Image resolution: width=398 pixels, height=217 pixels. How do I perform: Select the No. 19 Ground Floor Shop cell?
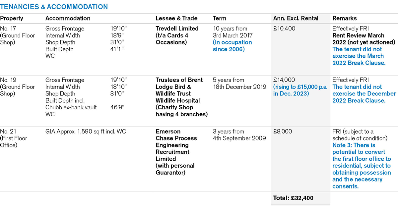coord(17,87)
